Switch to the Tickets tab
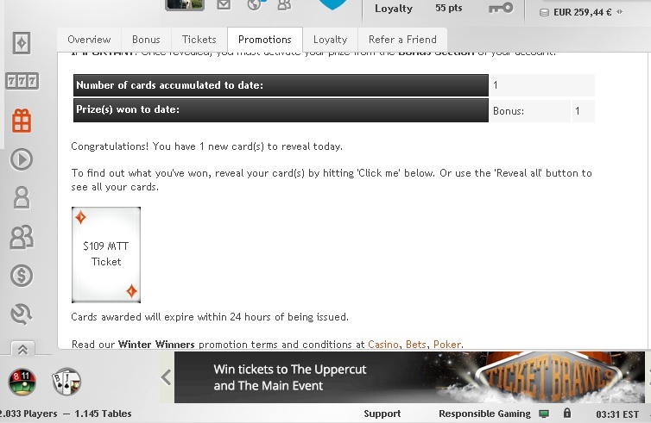 coord(199,40)
